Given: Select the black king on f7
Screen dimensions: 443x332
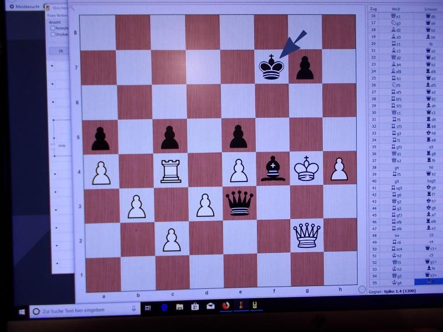Looking at the screenshot, I should pos(272,69).
